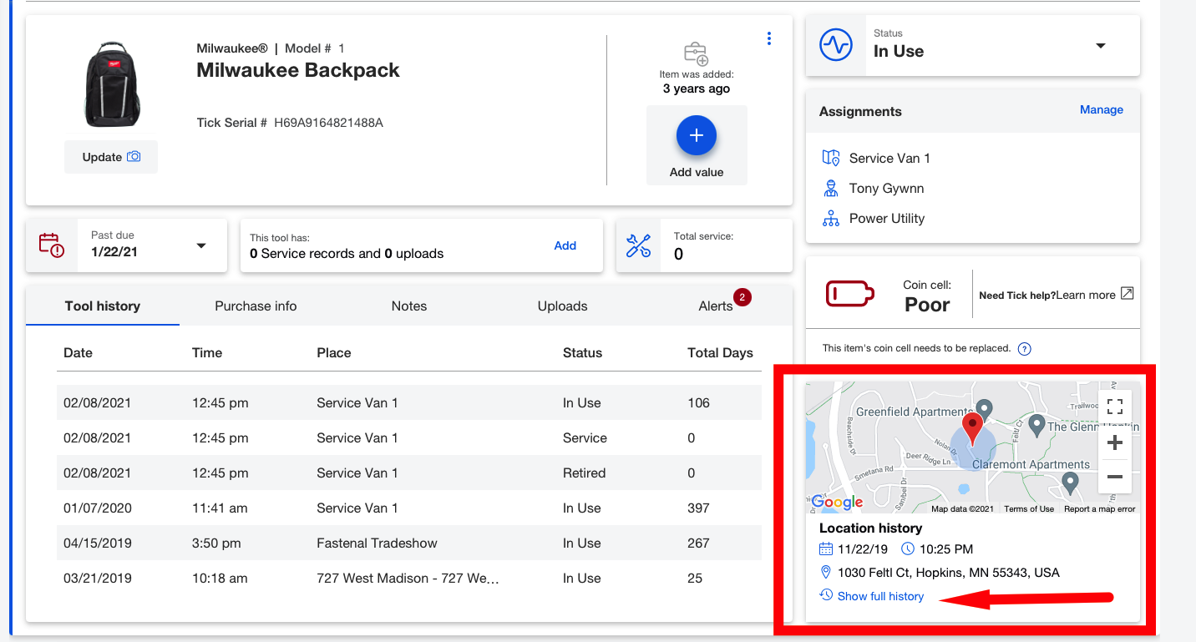Click The Glenn map marker
The height and width of the screenshot is (642, 1196).
(x=1036, y=426)
